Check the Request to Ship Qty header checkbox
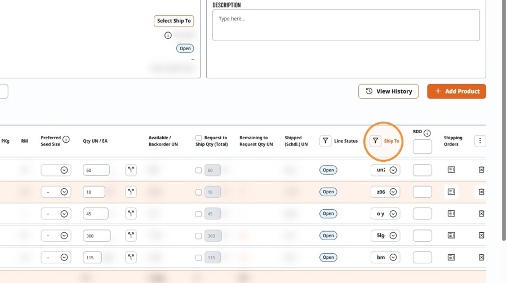 [x=198, y=138]
